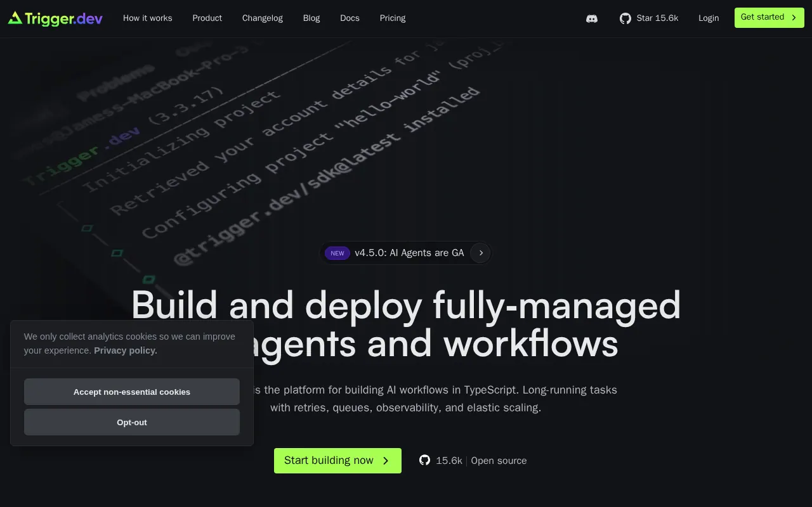Image resolution: width=812 pixels, height=507 pixels.
Task: Go to the Changelog page
Action: click(x=263, y=18)
